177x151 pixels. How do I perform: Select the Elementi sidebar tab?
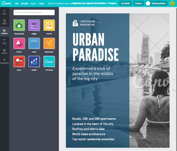4,32
